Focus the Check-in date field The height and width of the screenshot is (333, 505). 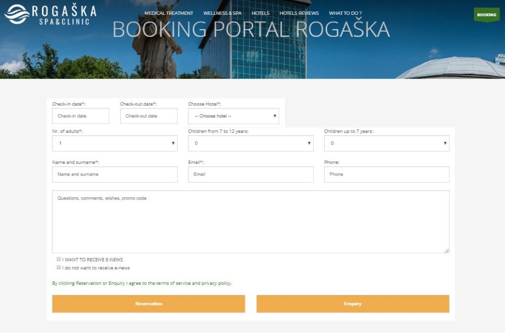point(80,116)
